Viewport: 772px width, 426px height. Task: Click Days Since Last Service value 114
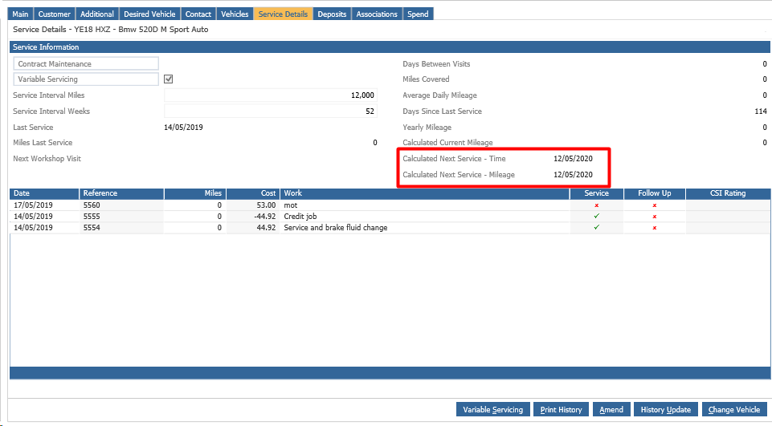pos(761,112)
